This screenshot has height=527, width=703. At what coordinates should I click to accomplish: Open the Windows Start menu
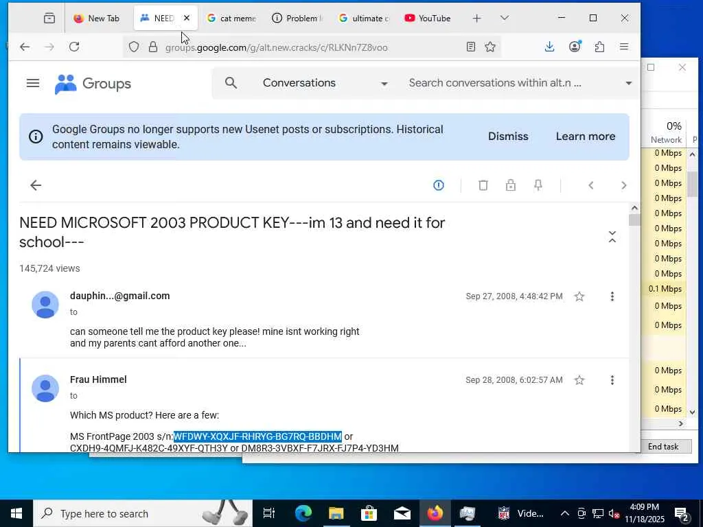[x=16, y=513]
